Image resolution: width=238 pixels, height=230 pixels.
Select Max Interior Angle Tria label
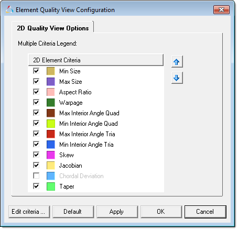click(x=87, y=134)
